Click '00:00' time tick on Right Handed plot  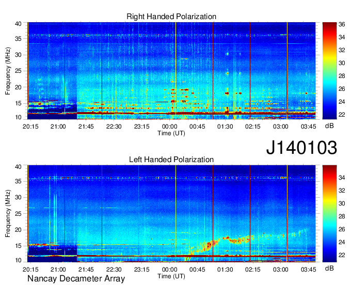(x=169, y=126)
